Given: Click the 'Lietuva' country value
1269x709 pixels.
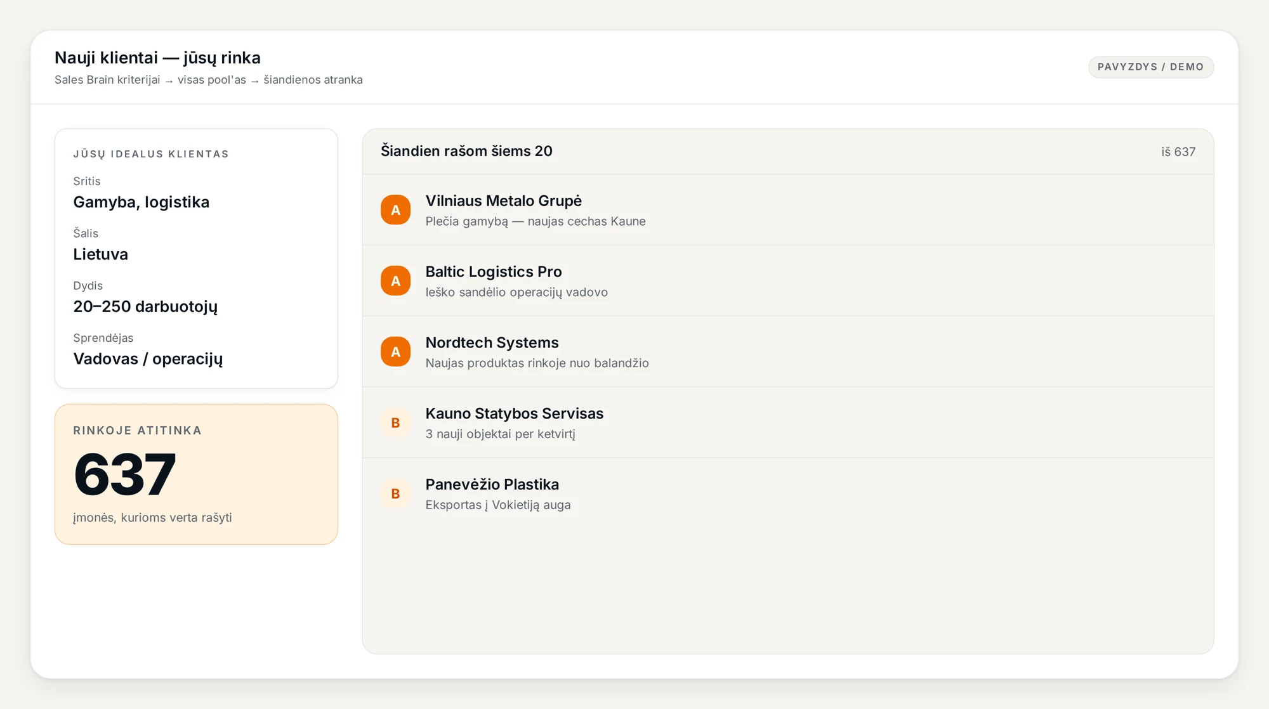Looking at the screenshot, I should pos(100,254).
